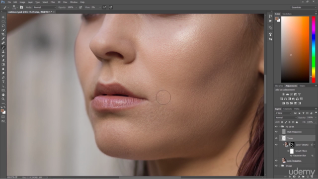Select the Elliptical Marquee tool
Image resolution: width=318 pixels, height=179 pixels.
(3, 21)
